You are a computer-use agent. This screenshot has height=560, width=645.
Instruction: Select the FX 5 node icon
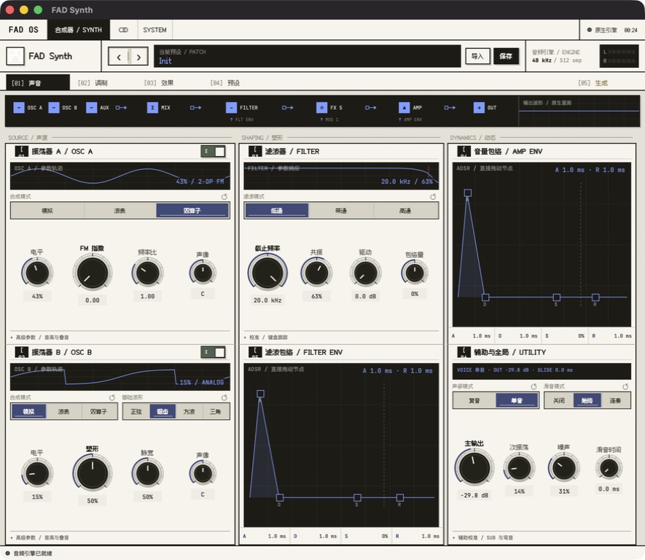point(322,108)
